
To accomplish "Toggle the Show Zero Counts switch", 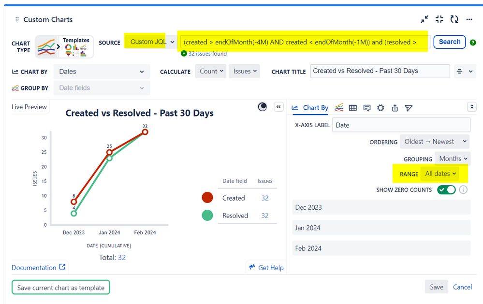I will tap(446, 190).
